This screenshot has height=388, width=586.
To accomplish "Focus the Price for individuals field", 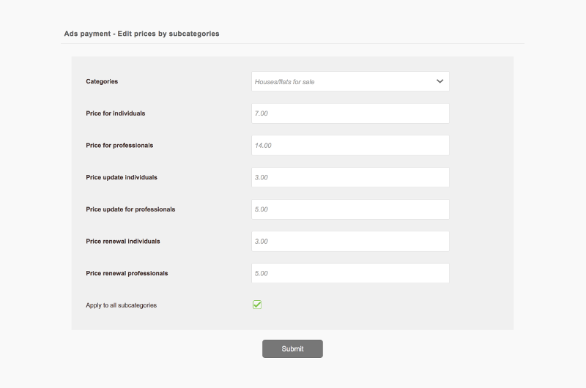I will pos(349,113).
